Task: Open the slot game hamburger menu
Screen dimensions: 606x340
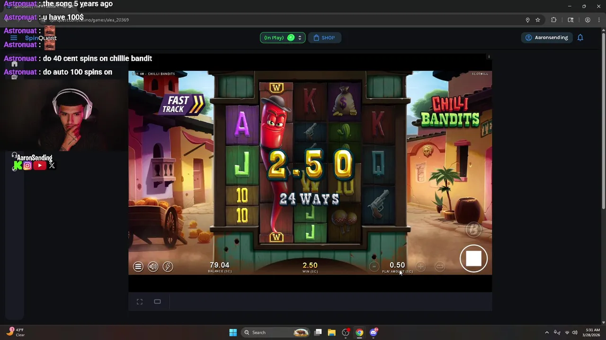Action: 138,267
